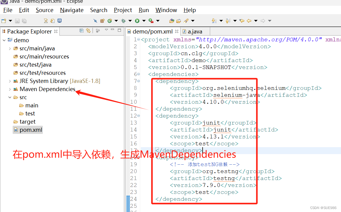Open the Package Explorer view menu triangle
This screenshot has width=341, height=212.
pyautogui.click(x=106, y=31)
